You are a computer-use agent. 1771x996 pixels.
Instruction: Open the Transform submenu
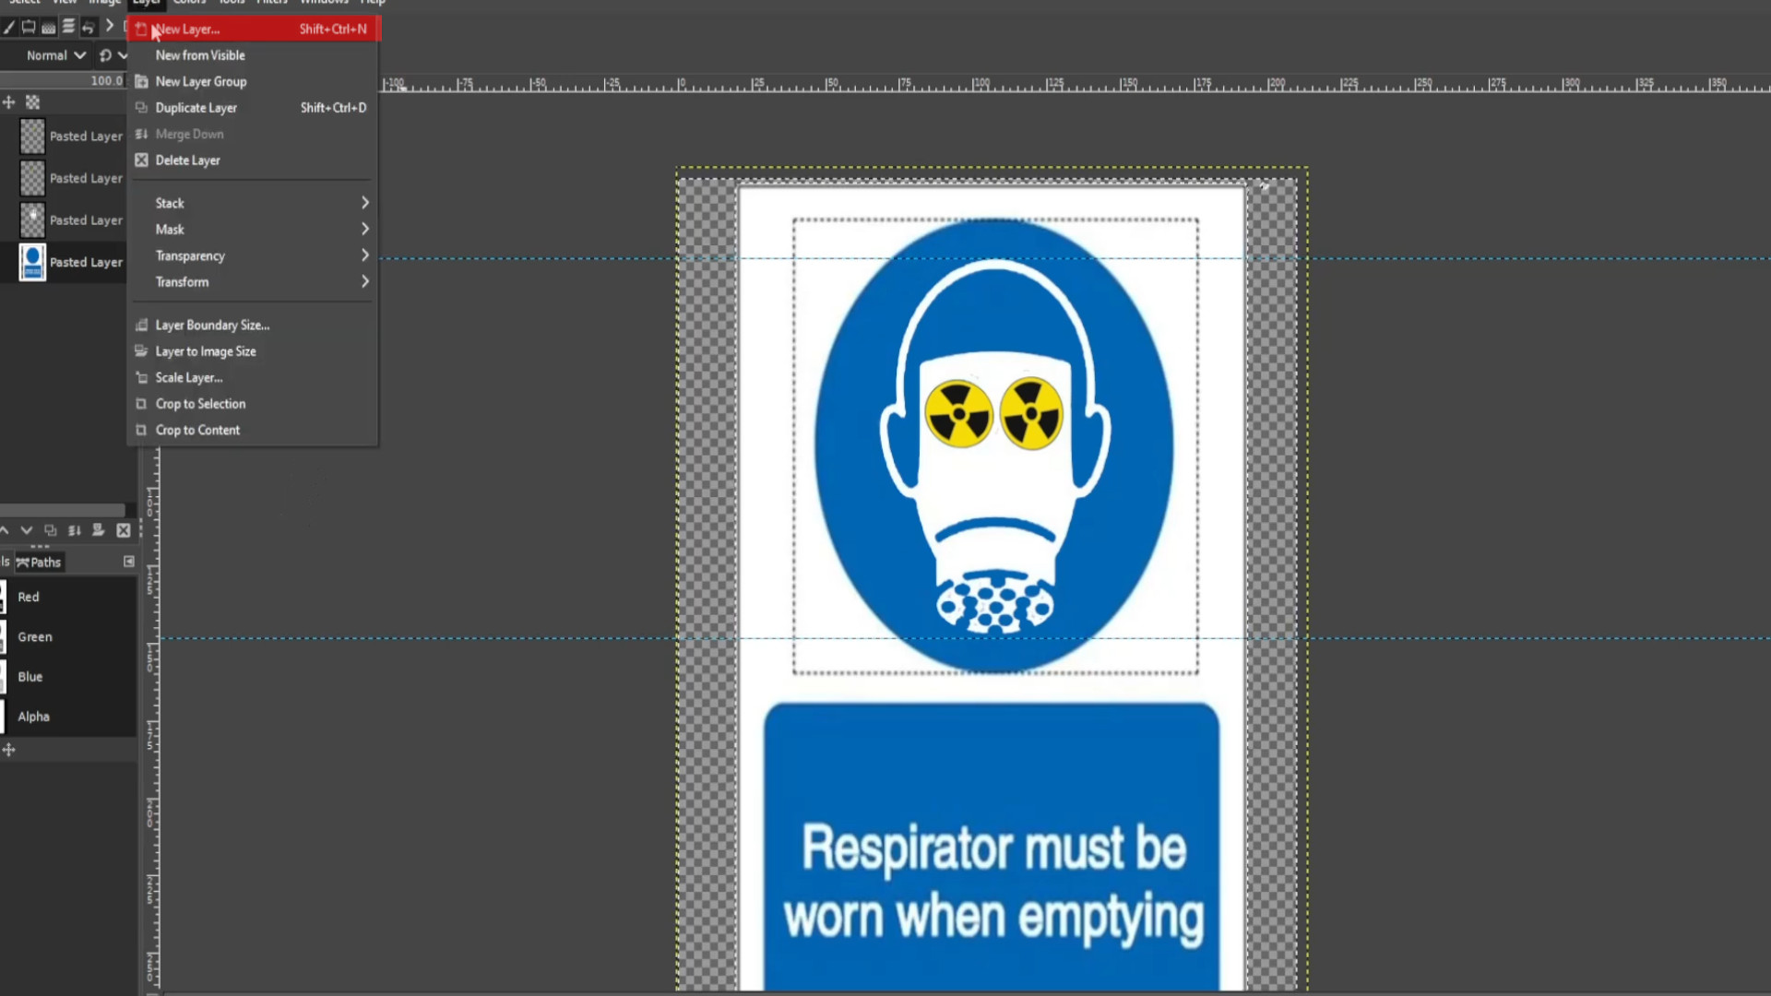254,282
